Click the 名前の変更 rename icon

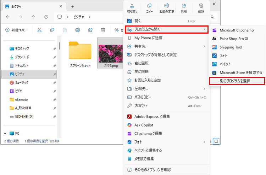coord(167,6)
